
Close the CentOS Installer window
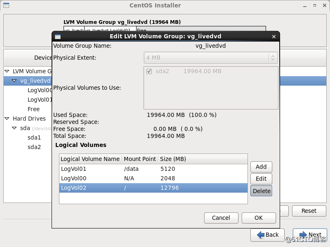coord(325,5)
